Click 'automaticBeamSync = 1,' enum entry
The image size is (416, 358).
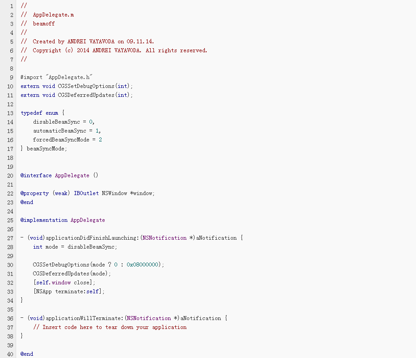pyautogui.click(x=67, y=131)
